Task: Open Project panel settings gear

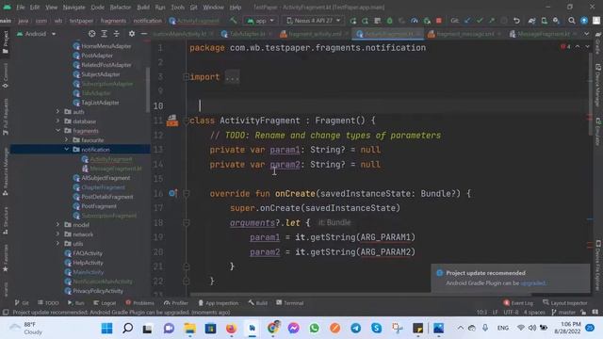Action: (x=132, y=34)
